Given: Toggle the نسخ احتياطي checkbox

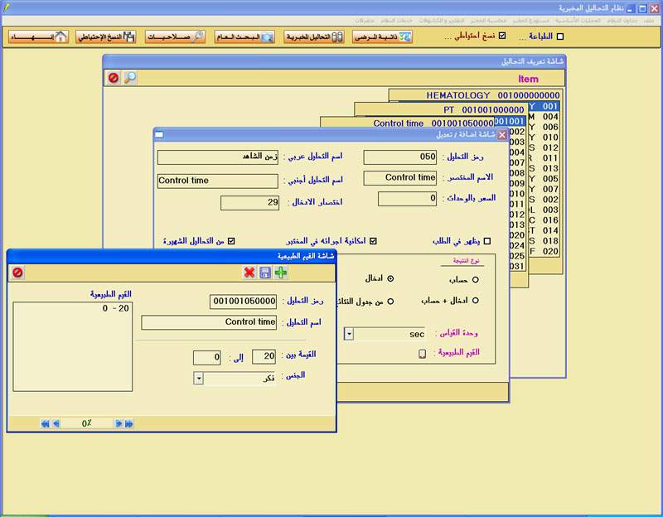Looking at the screenshot, I should click(501, 36).
